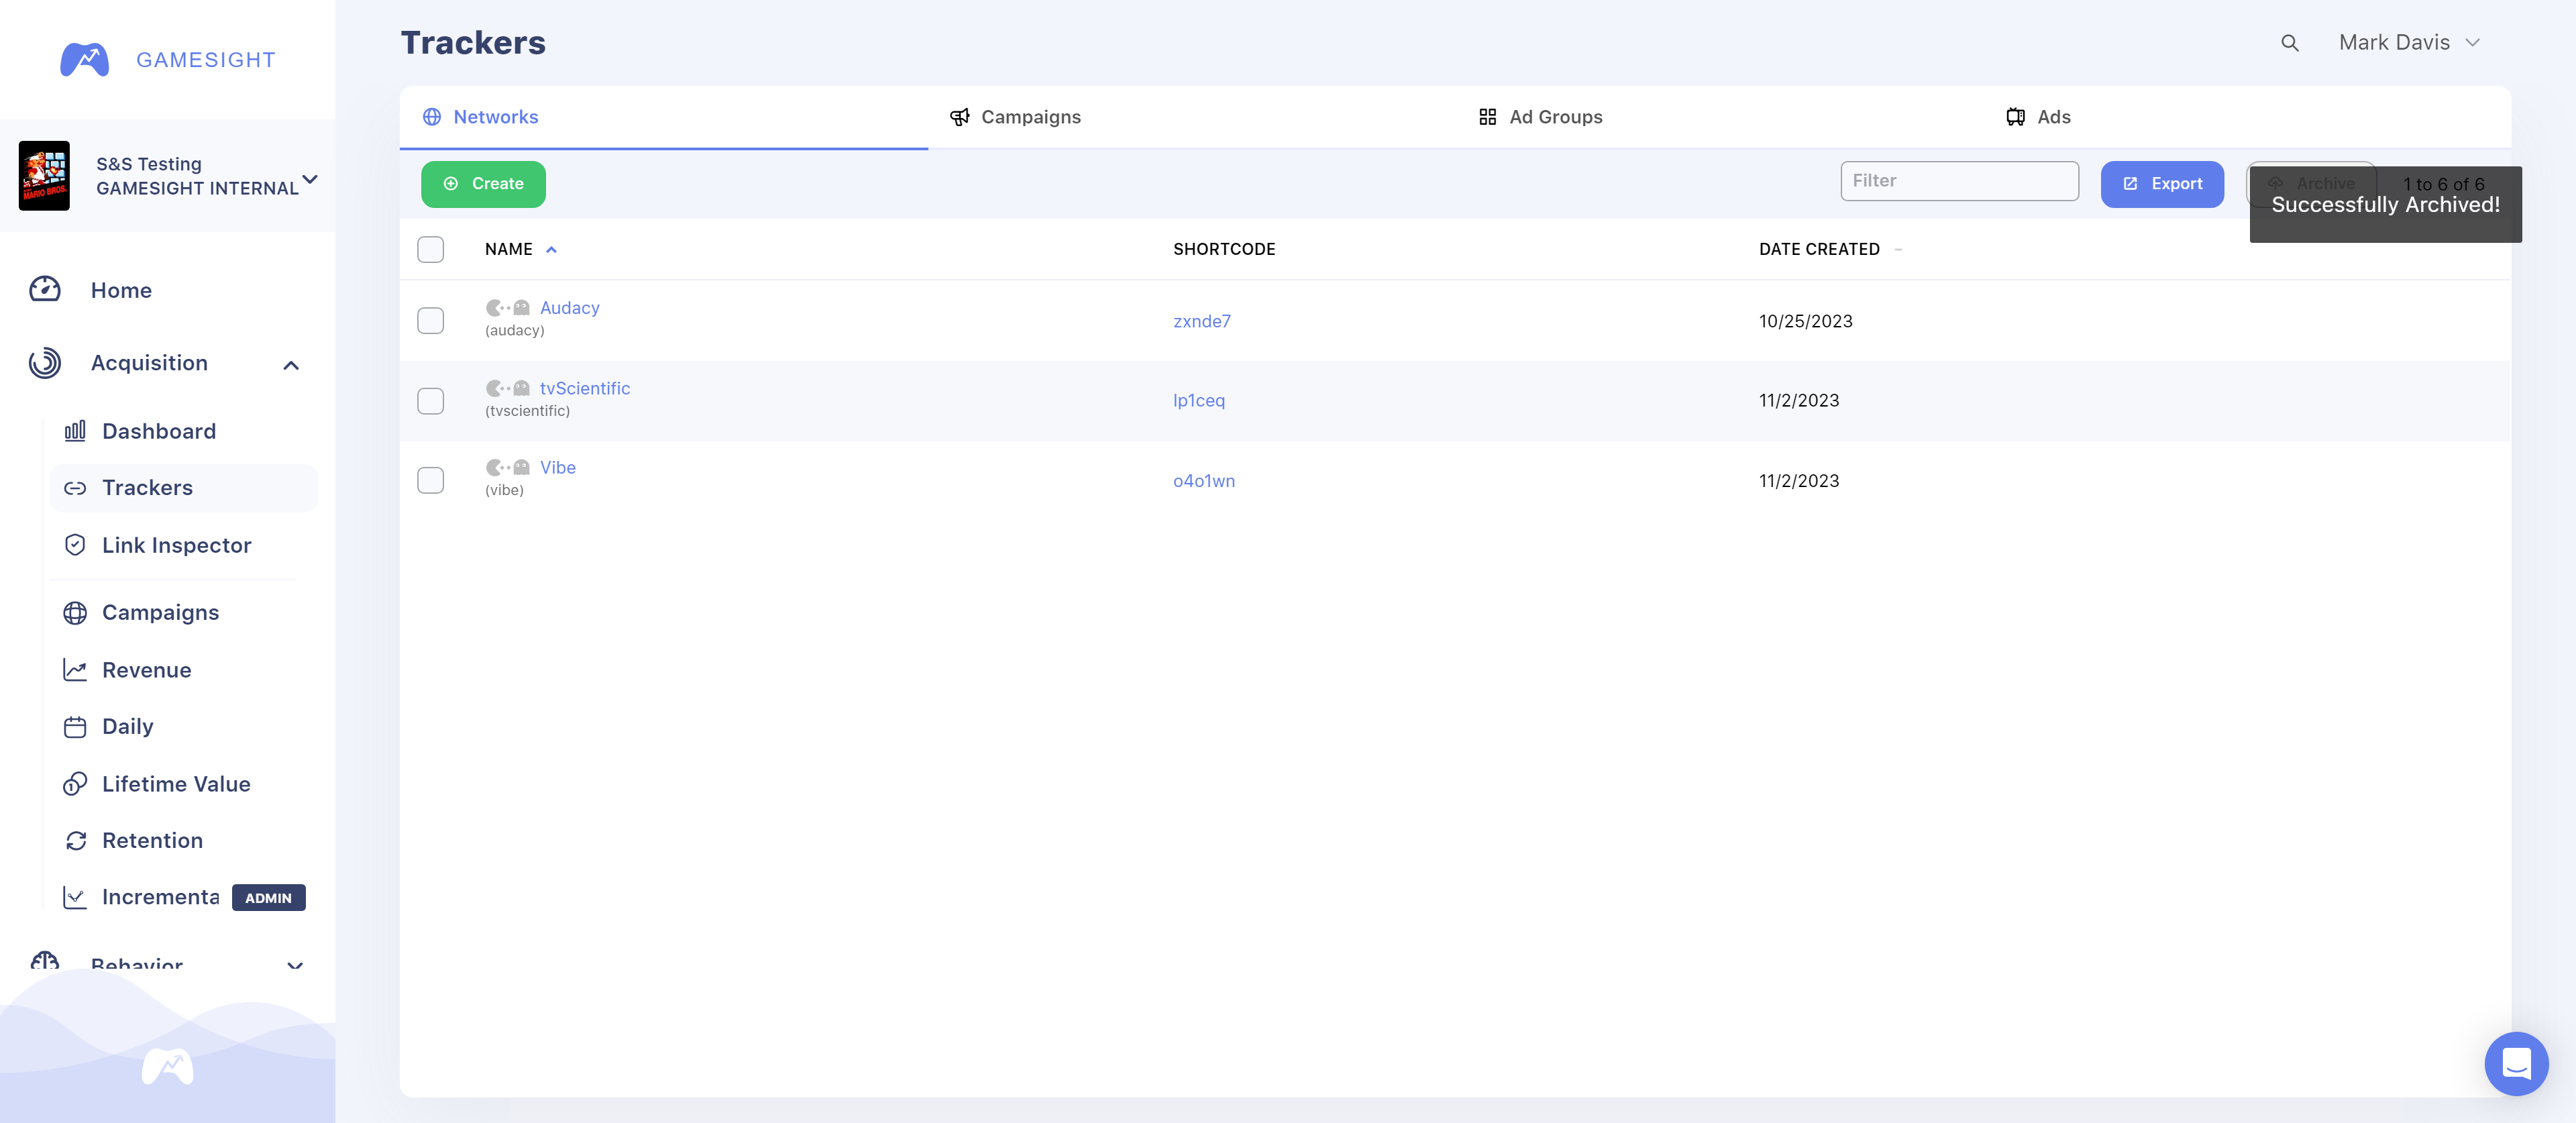2576x1123 pixels.
Task: Click the Gamesight controller logo icon
Action: pos(84,59)
